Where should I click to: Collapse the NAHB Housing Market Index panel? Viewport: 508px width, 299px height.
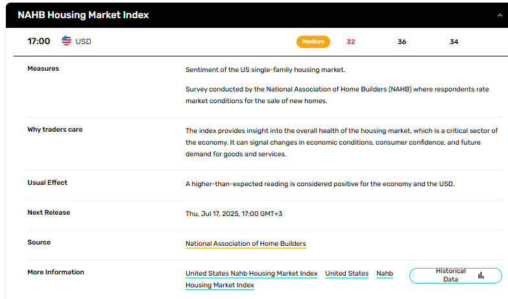500,15
